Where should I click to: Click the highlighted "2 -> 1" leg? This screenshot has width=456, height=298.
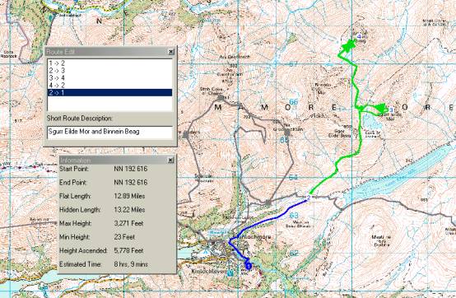tap(109, 92)
